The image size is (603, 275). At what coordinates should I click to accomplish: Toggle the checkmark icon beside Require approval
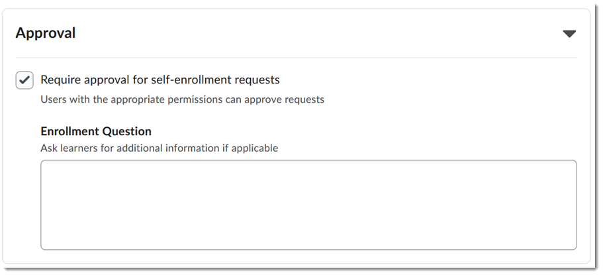tap(24, 80)
